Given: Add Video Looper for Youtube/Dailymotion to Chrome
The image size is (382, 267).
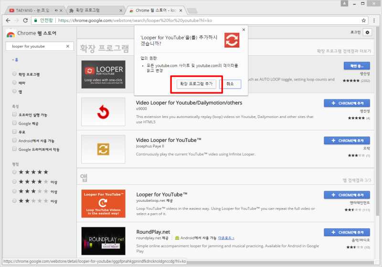Looking at the screenshot, I should (x=347, y=103).
